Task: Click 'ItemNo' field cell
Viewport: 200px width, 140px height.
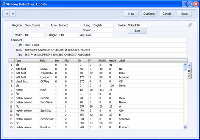Action: point(47,98)
